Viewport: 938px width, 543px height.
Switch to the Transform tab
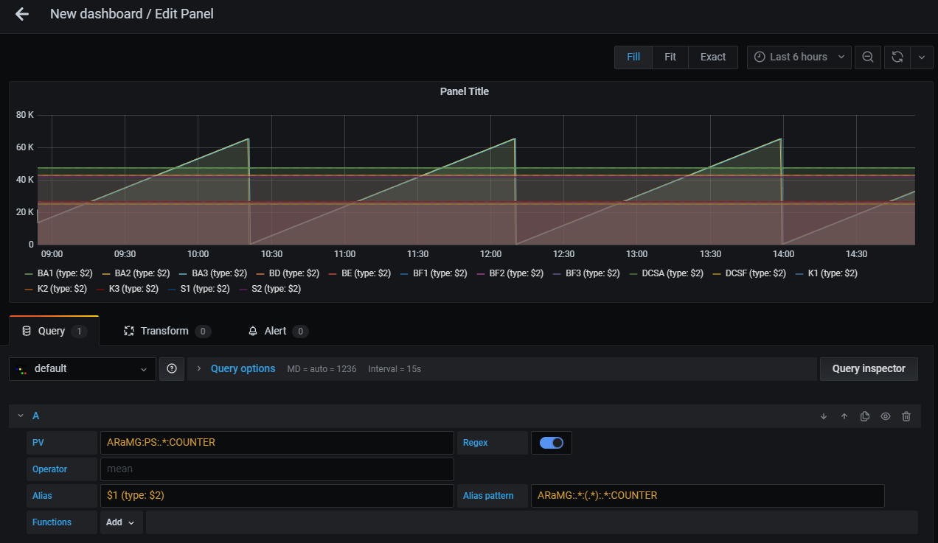(164, 332)
